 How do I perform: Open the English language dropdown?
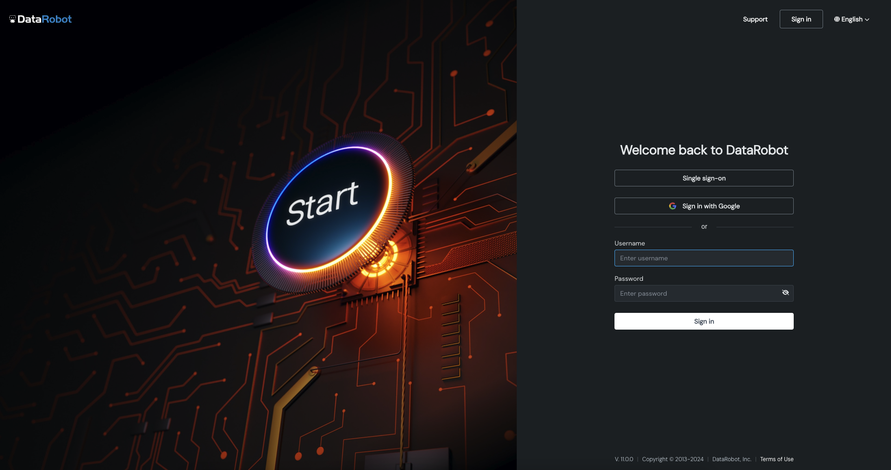[x=851, y=19]
